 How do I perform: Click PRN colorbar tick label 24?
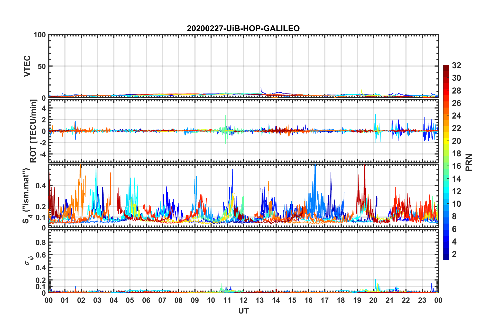pyautogui.click(x=457, y=116)
